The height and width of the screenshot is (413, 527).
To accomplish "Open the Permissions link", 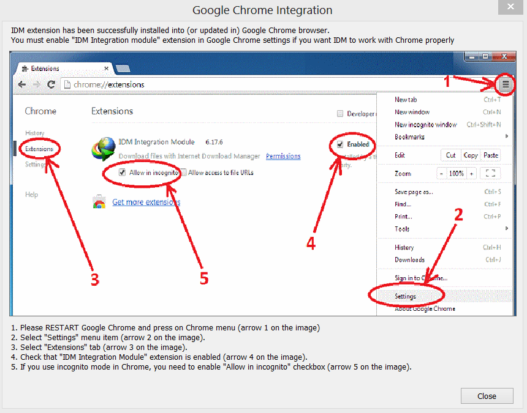I will (283, 156).
